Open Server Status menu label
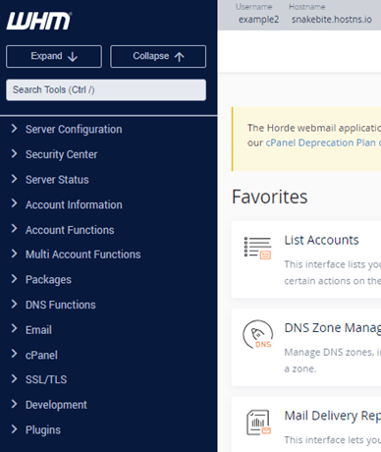Viewport: 381px width, 452px height. pyautogui.click(x=57, y=180)
